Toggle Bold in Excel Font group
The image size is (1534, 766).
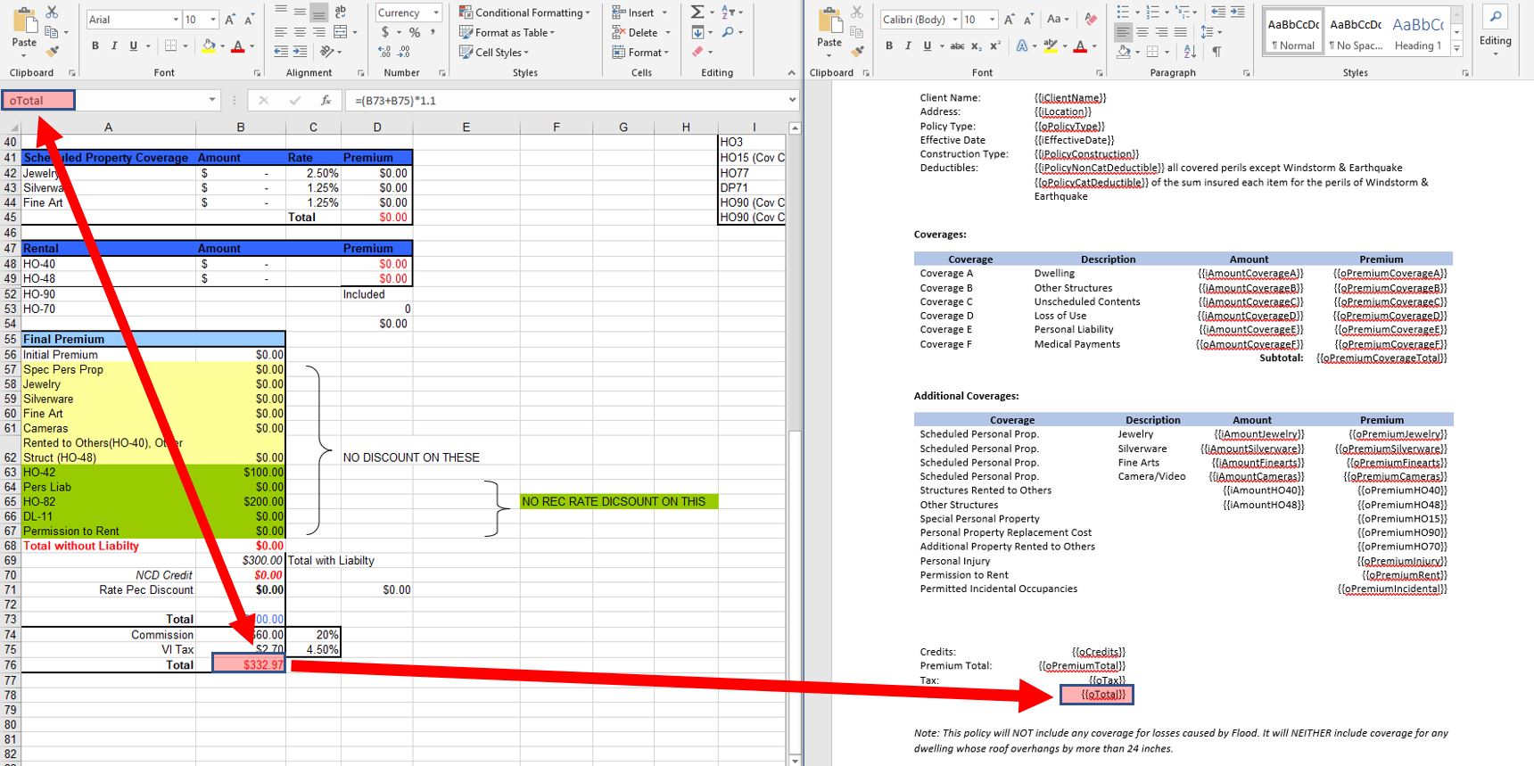[95, 45]
